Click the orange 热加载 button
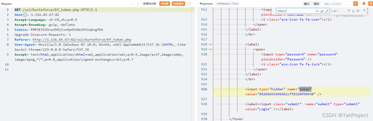Viewport: 373px width, 121px height. [x=165, y=4]
